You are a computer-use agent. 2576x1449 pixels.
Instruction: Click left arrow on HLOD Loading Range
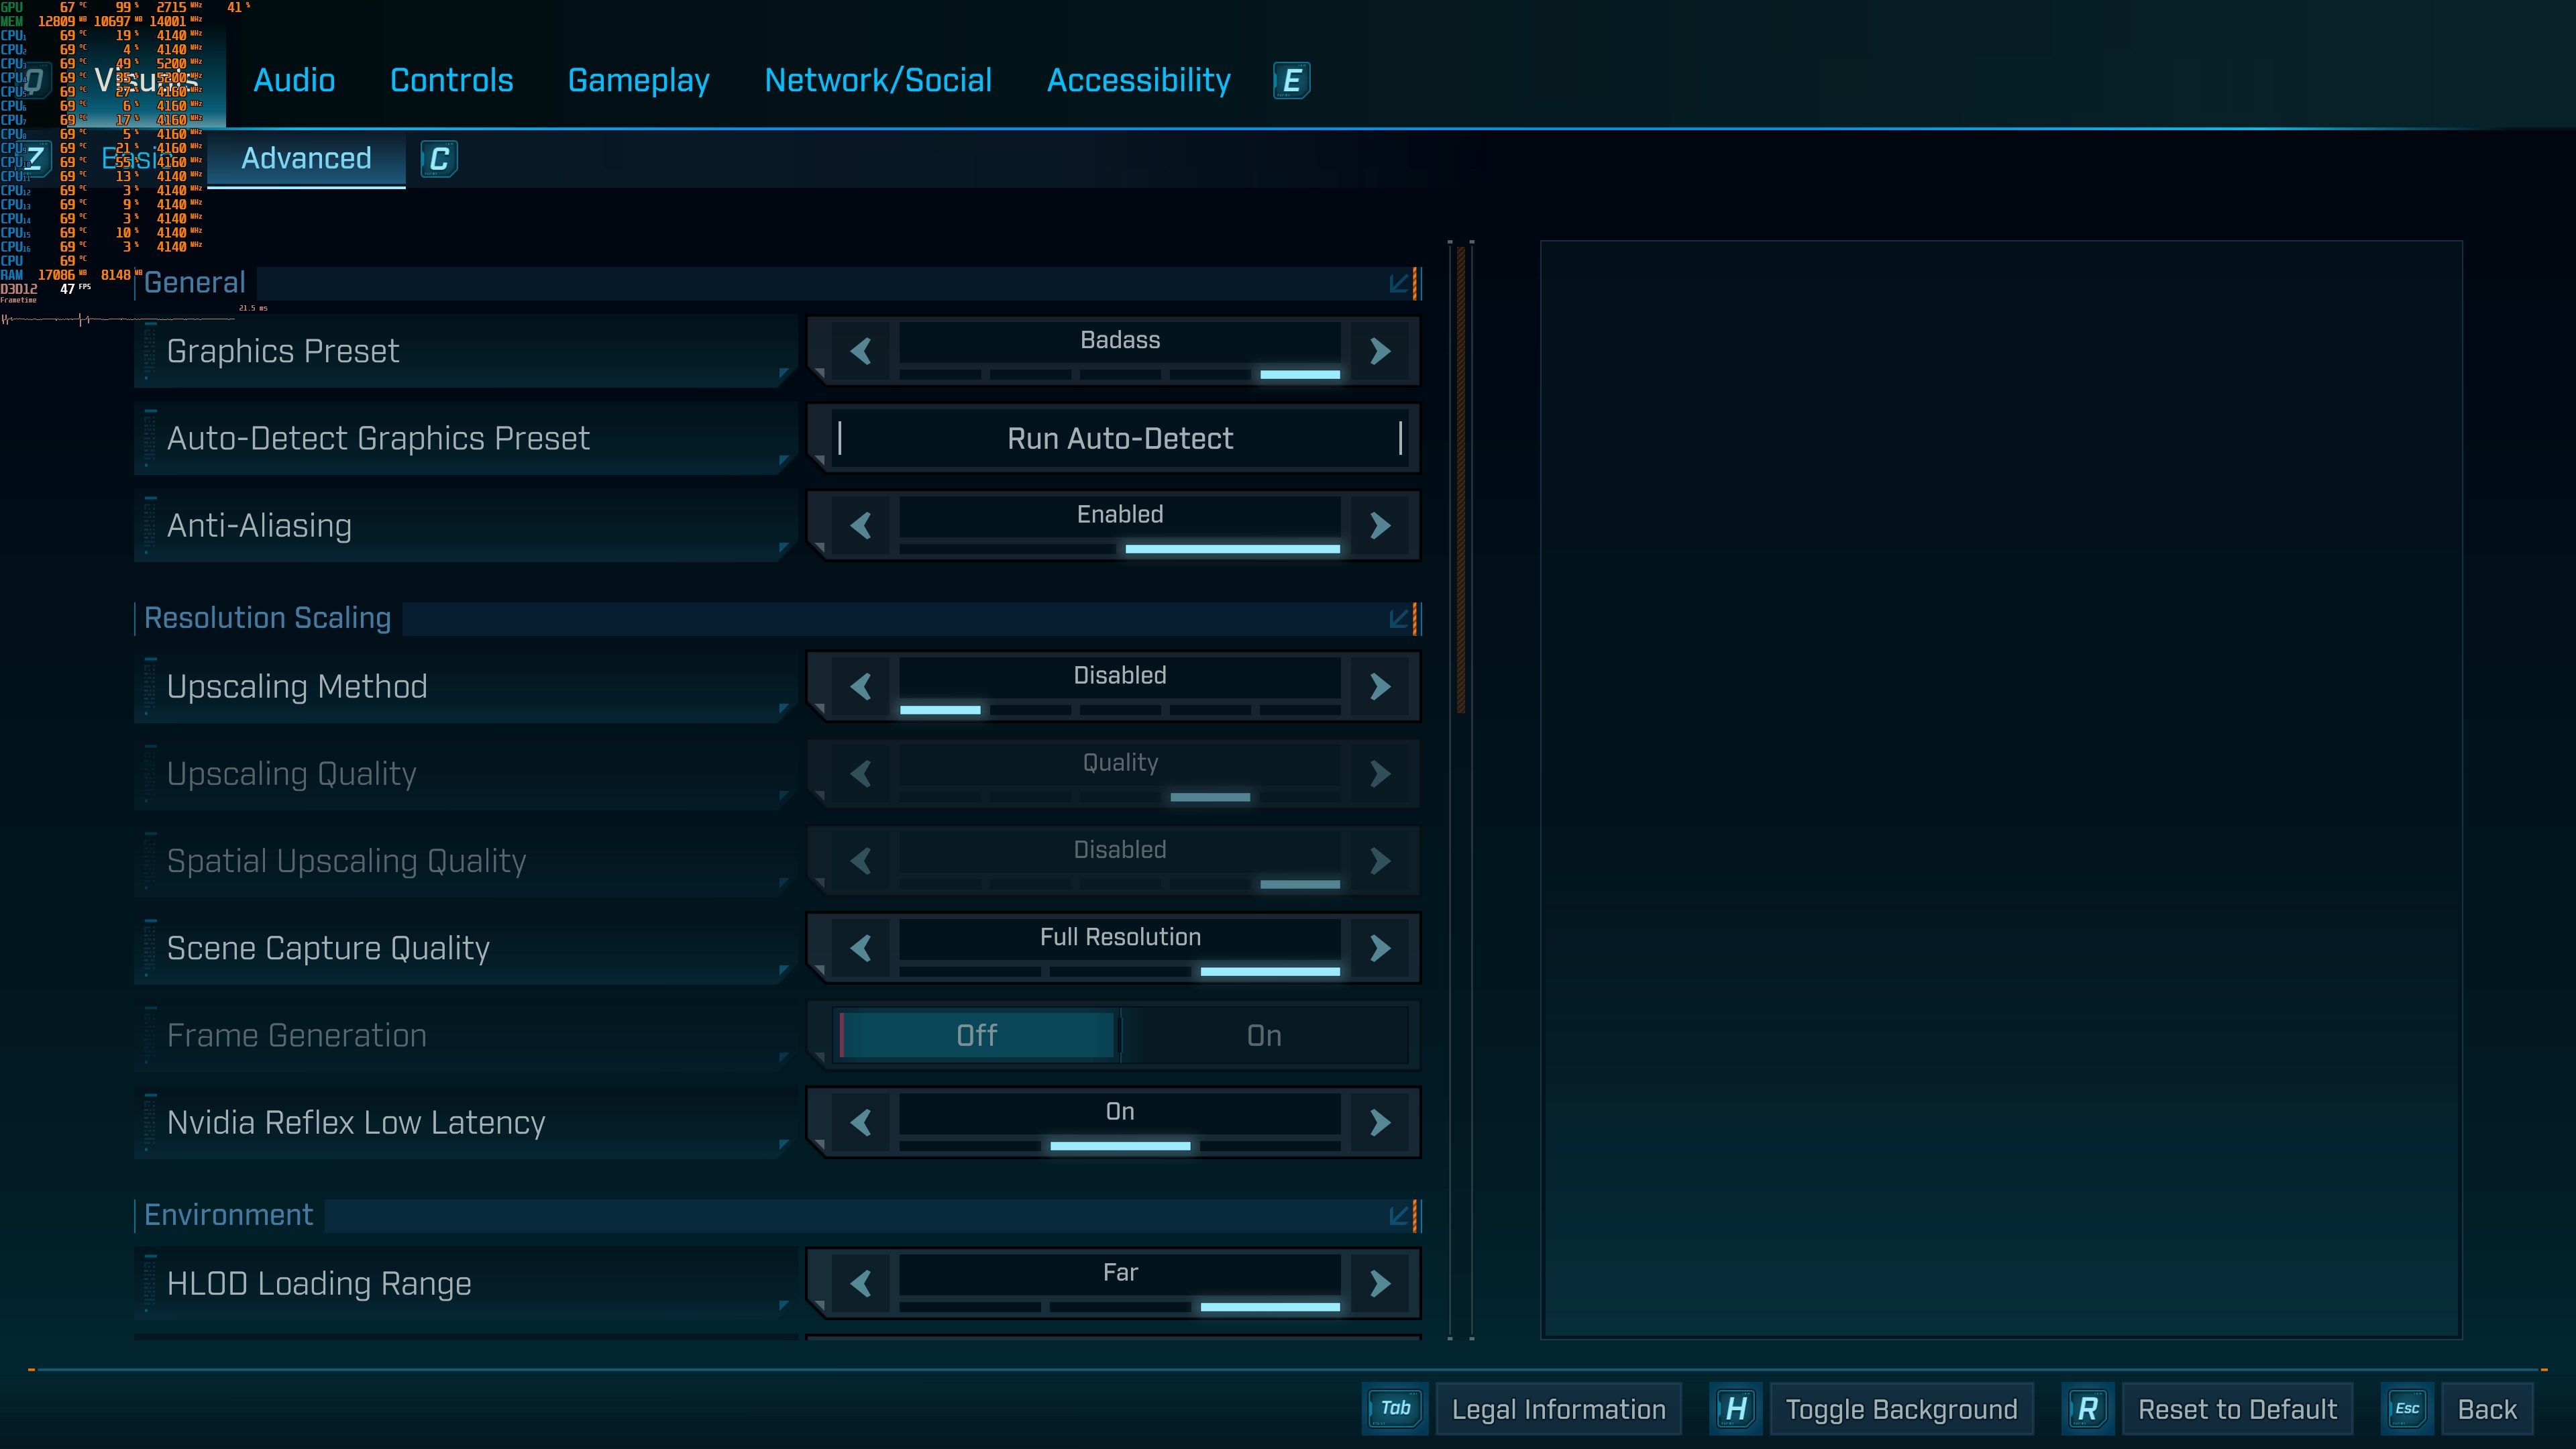[861, 1283]
